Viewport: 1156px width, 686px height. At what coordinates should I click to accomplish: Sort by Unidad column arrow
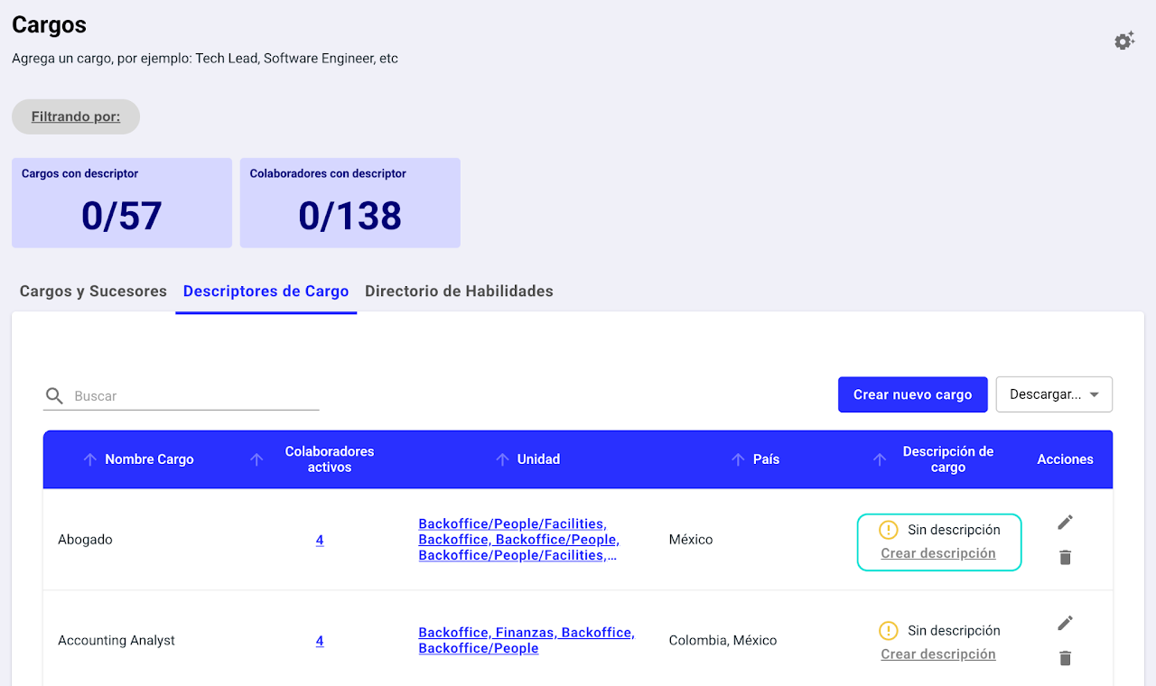502,459
